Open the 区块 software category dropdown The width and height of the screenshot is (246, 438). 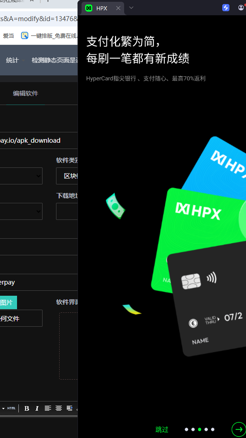pos(67,176)
